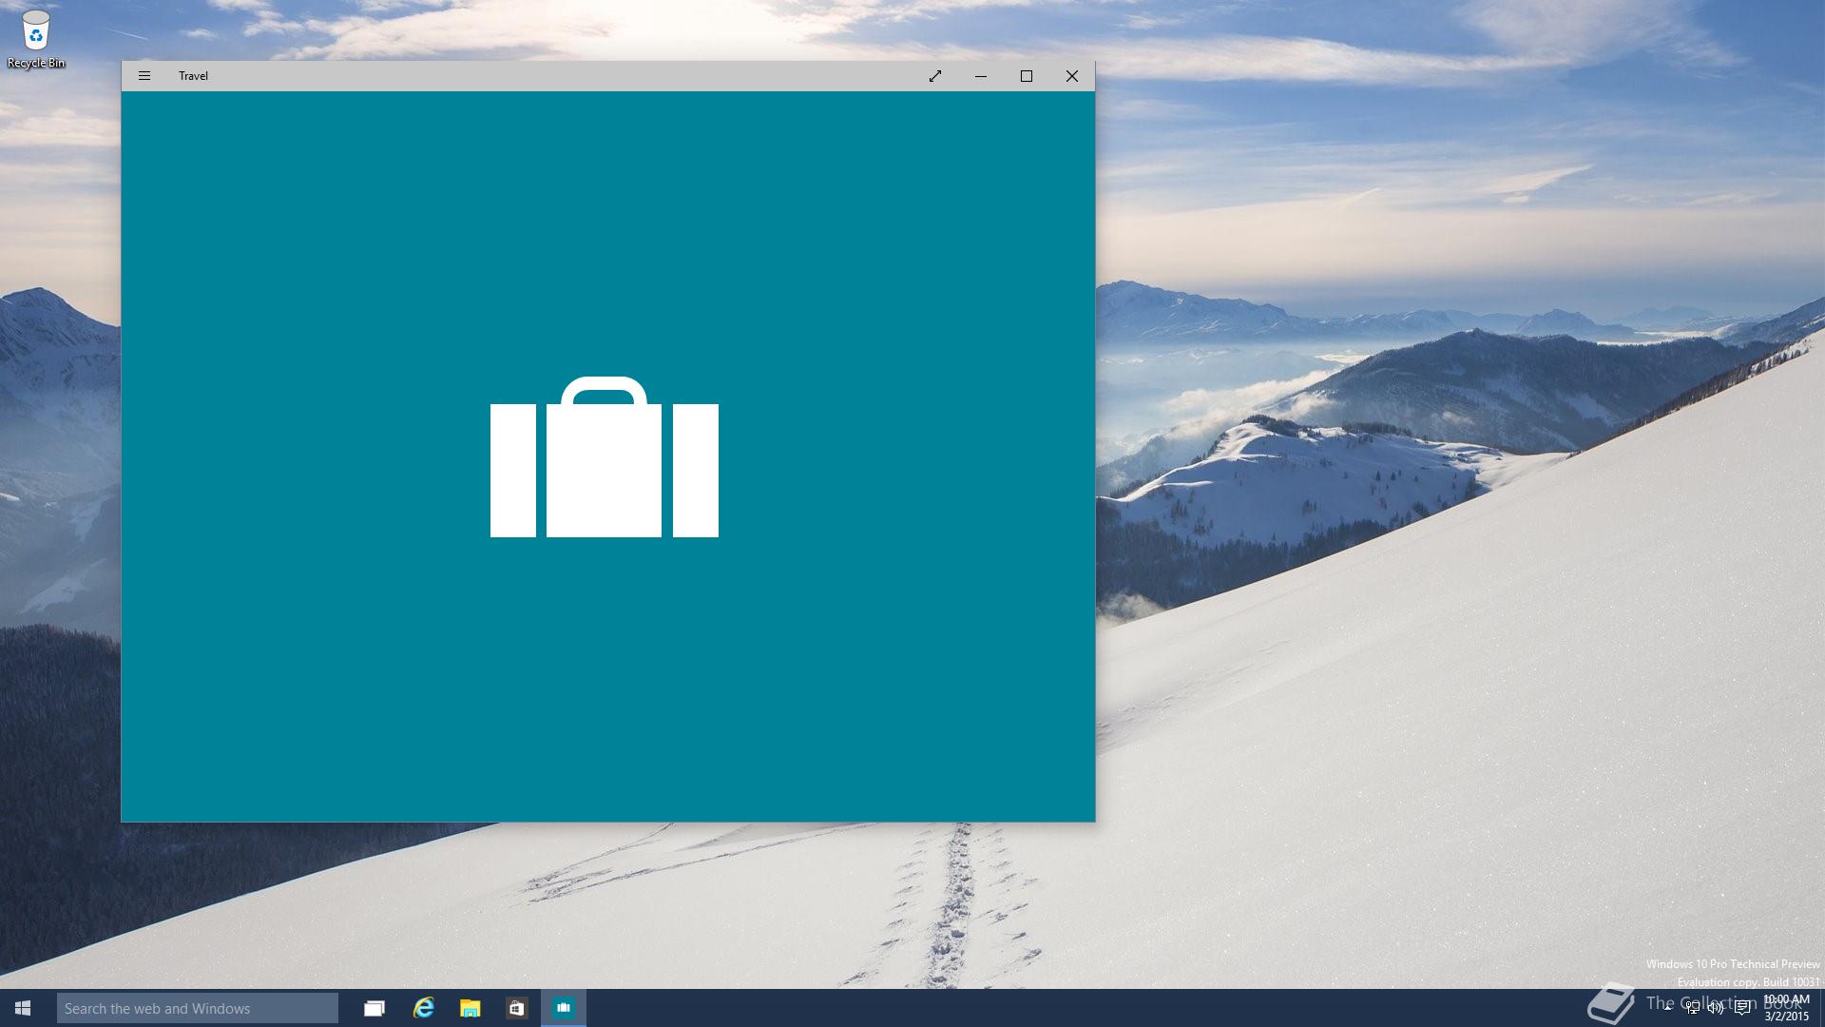The image size is (1825, 1027).
Task: Click the Travel title text
Action: 193,76
